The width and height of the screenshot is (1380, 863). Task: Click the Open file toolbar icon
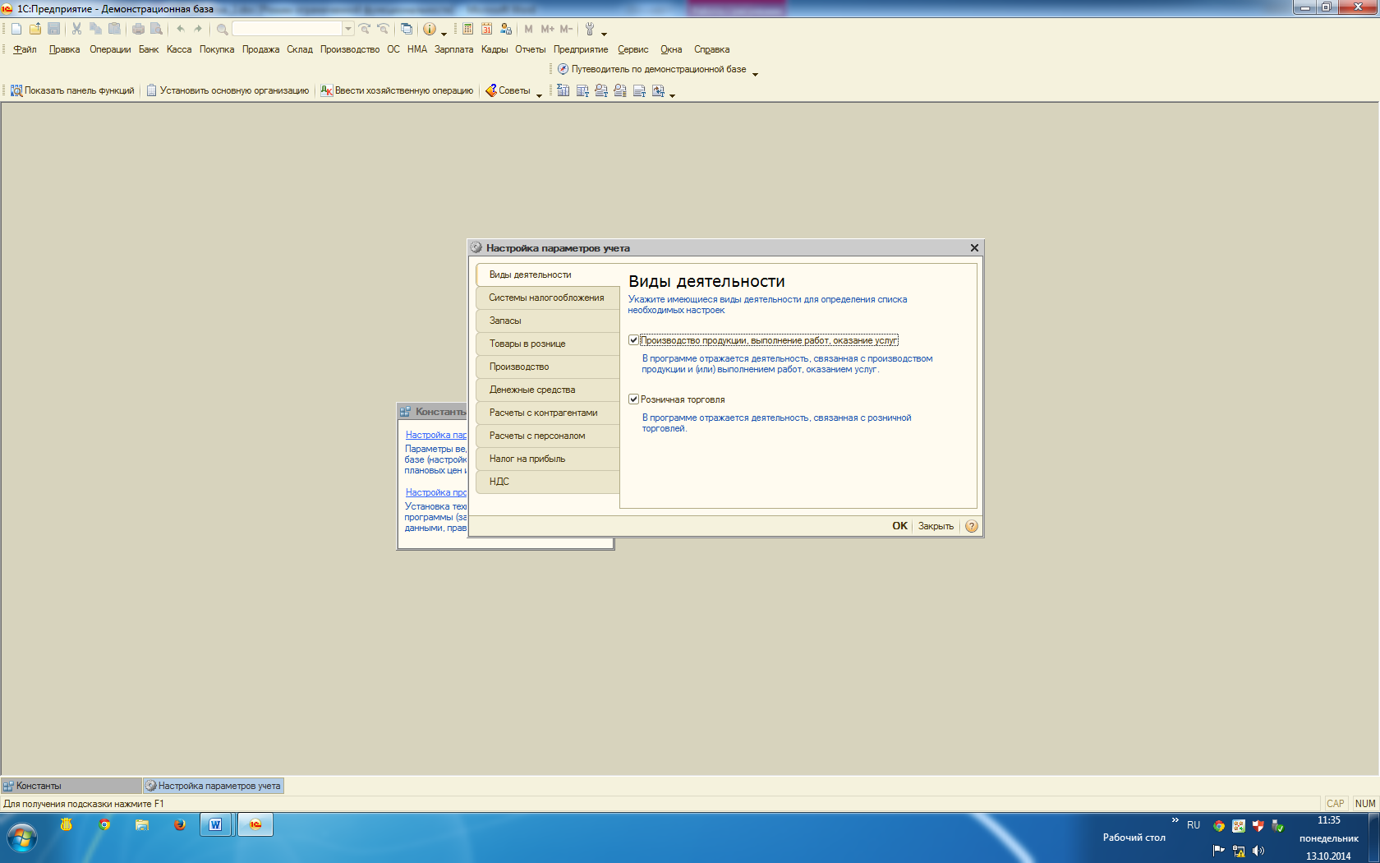[x=35, y=29]
